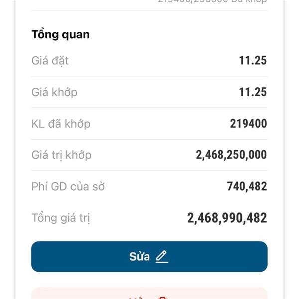Click the Sửa text on the button

point(140,257)
